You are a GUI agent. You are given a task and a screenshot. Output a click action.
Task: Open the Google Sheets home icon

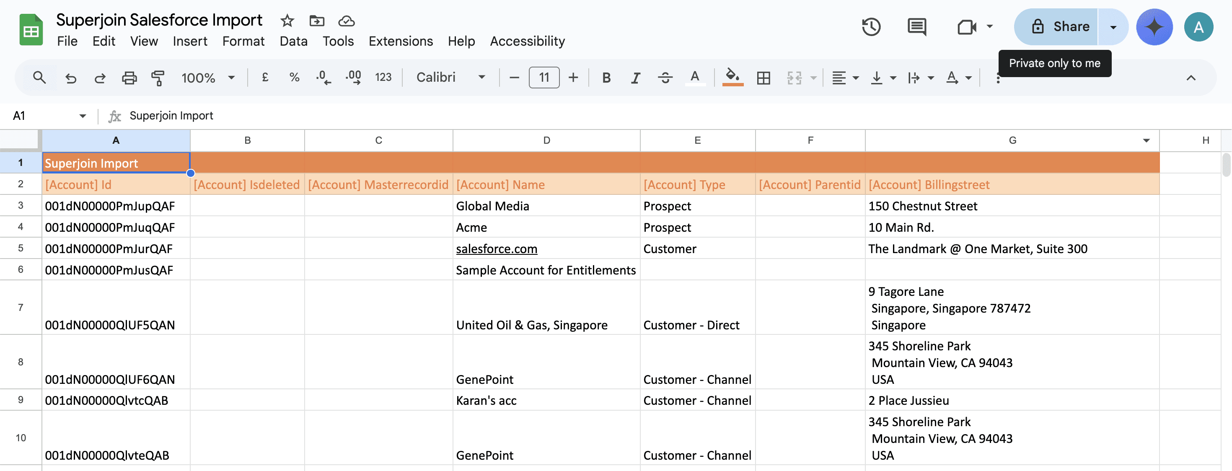point(31,30)
